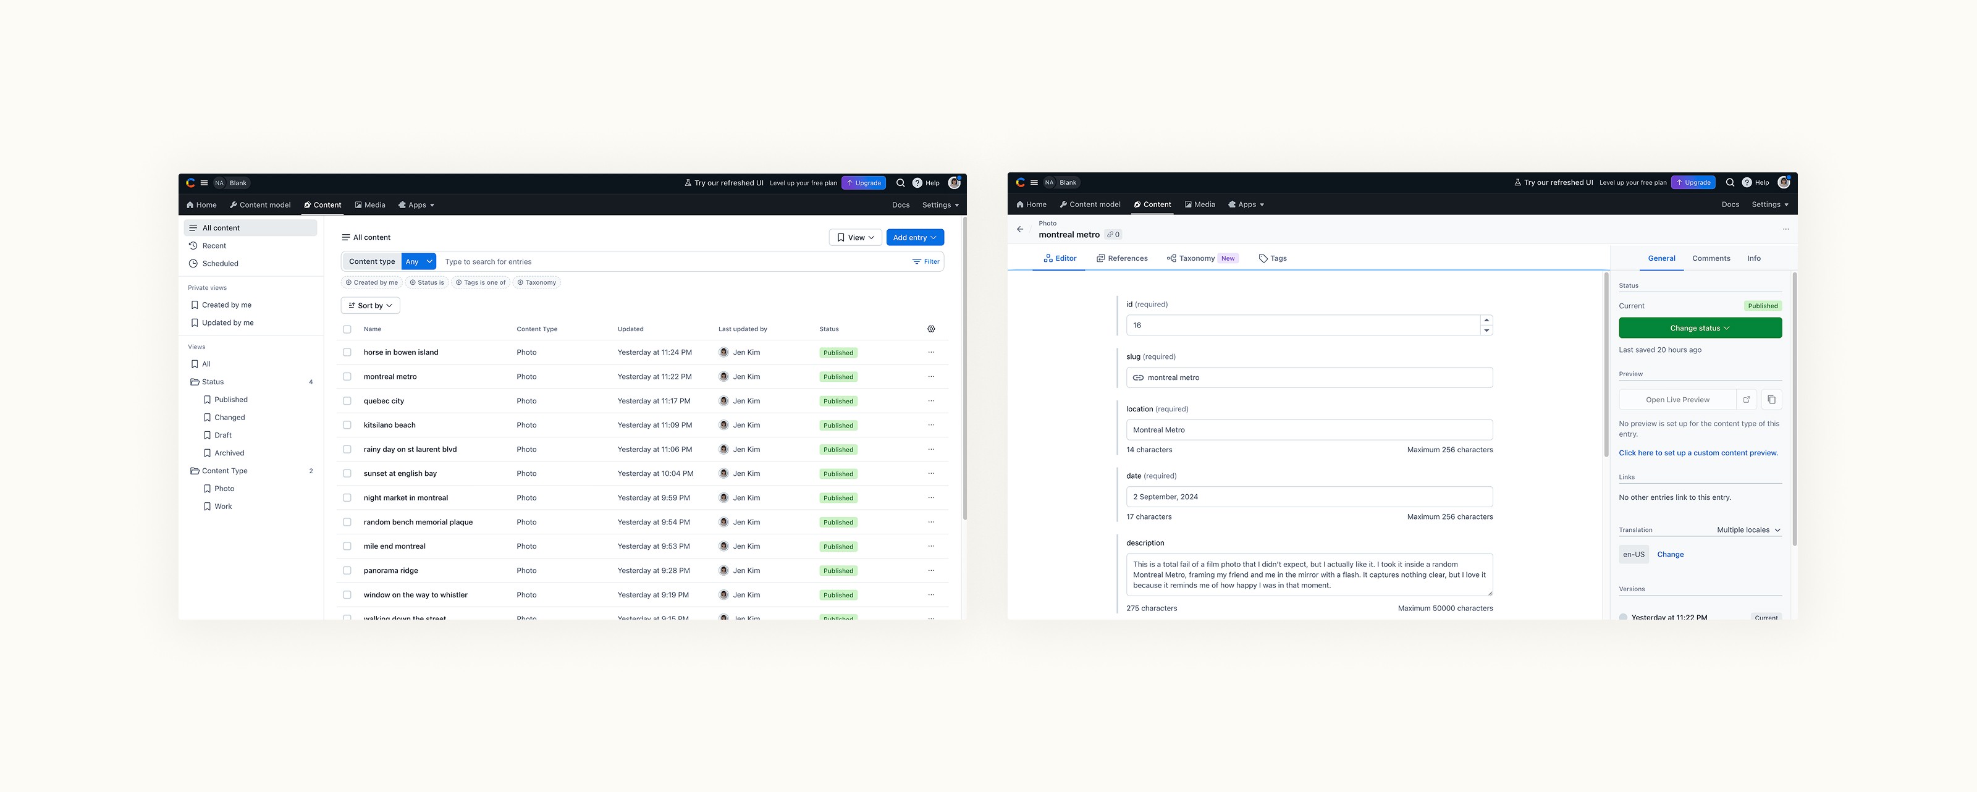Open the Change status dropdown button

(x=1699, y=327)
